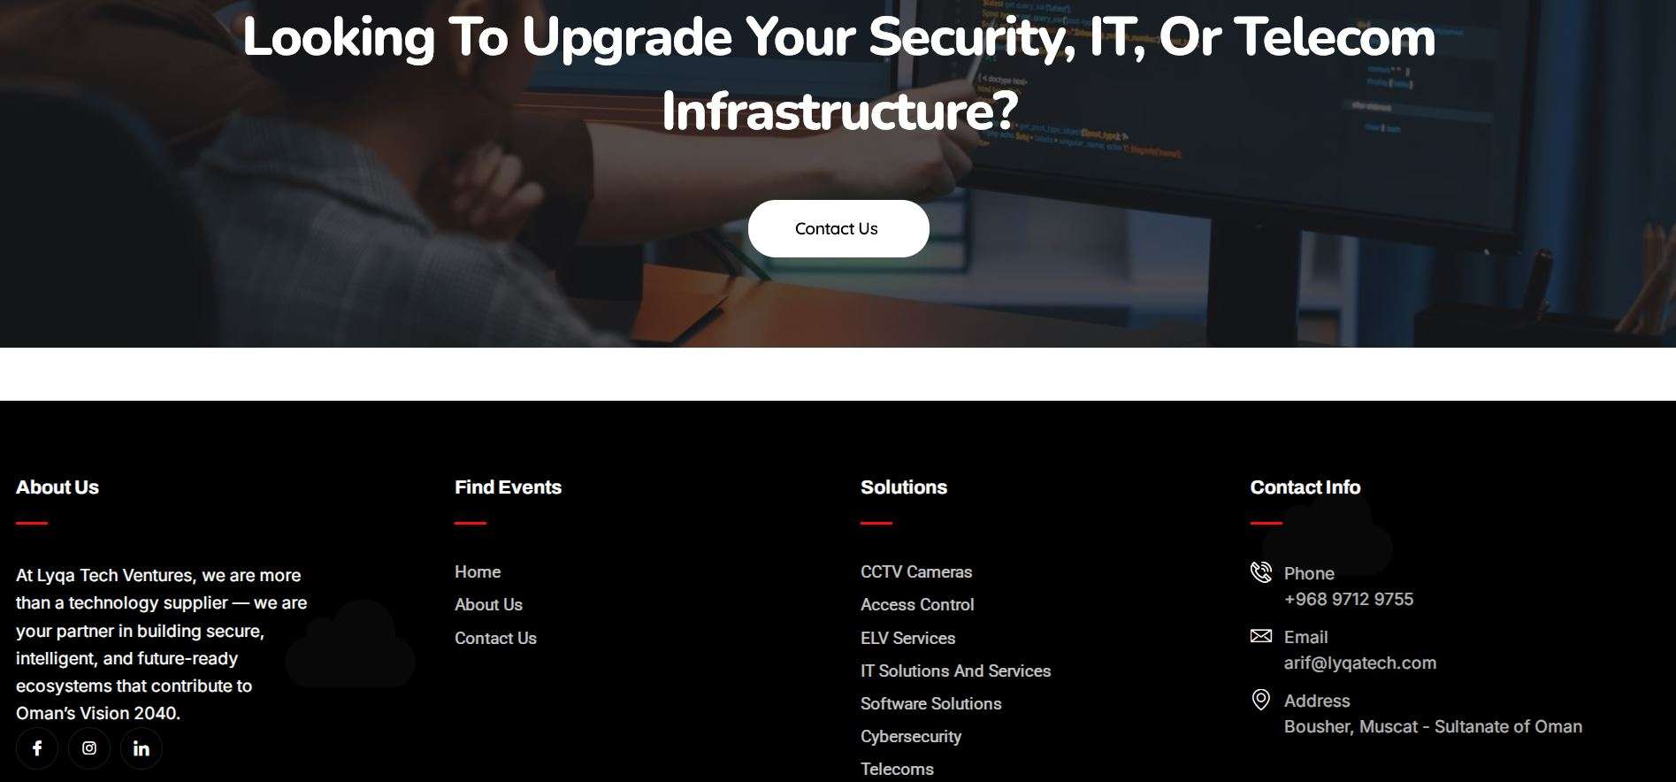Open Contact Us footer link
1676x782 pixels.
click(x=495, y=639)
